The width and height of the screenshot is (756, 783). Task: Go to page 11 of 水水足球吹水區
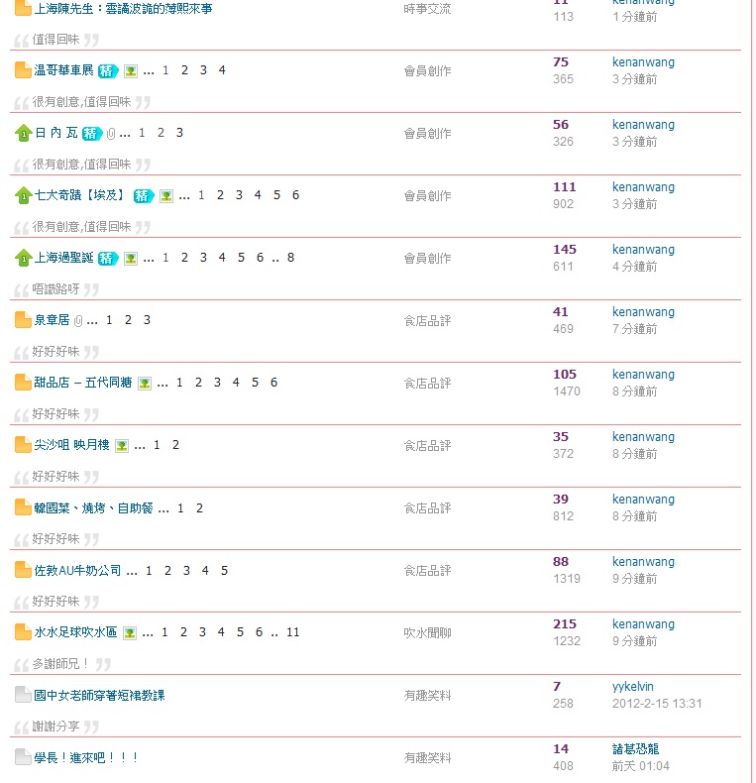pyautogui.click(x=292, y=632)
